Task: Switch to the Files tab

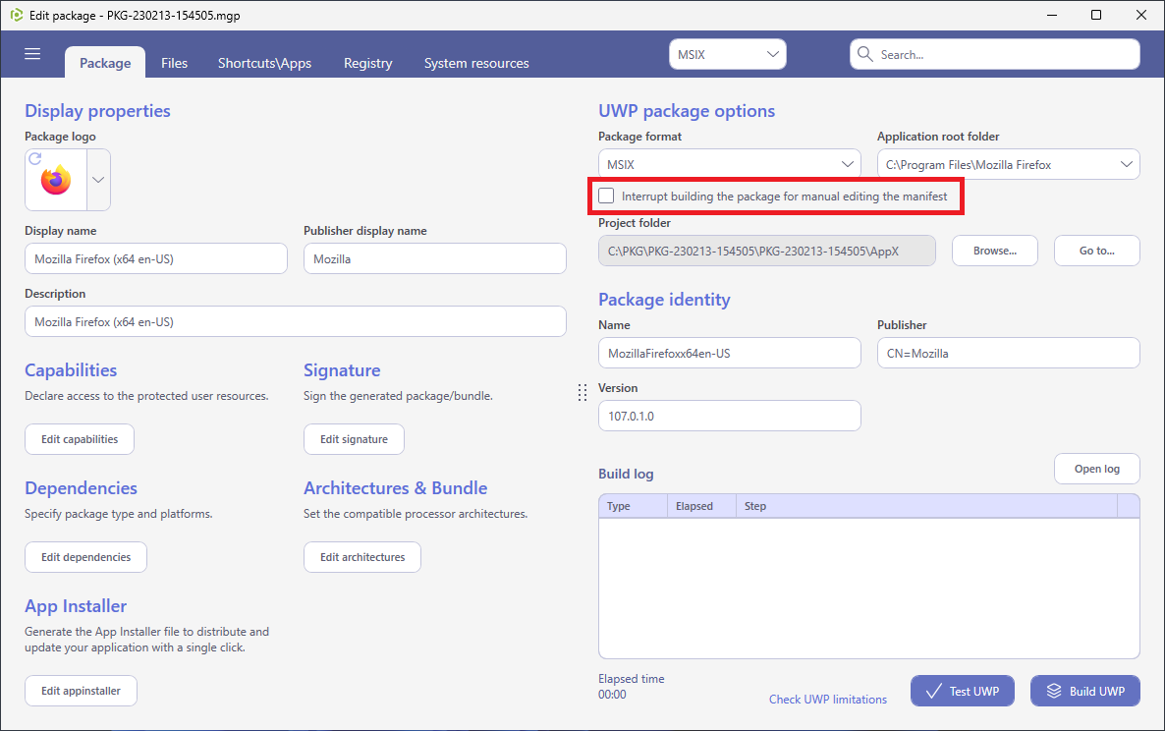Action: (x=175, y=63)
